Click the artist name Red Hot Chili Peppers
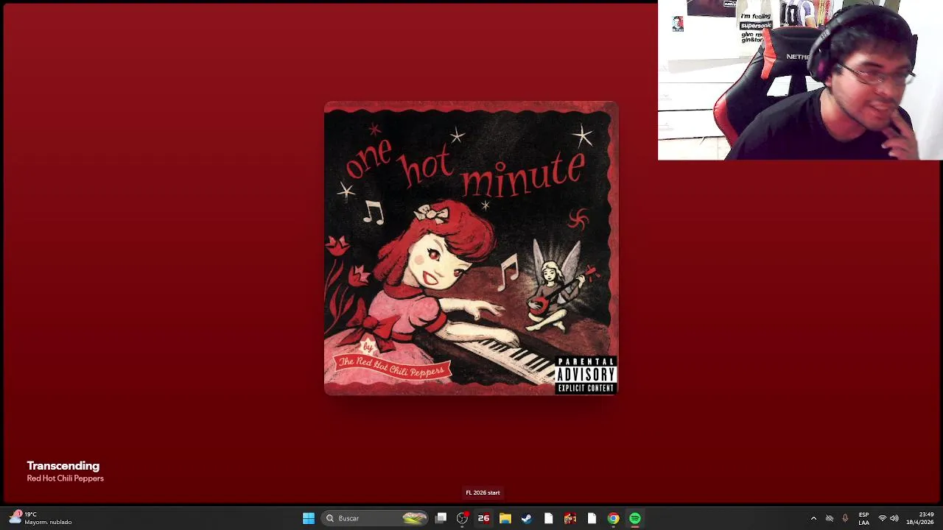943x530 pixels. [65, 478]
